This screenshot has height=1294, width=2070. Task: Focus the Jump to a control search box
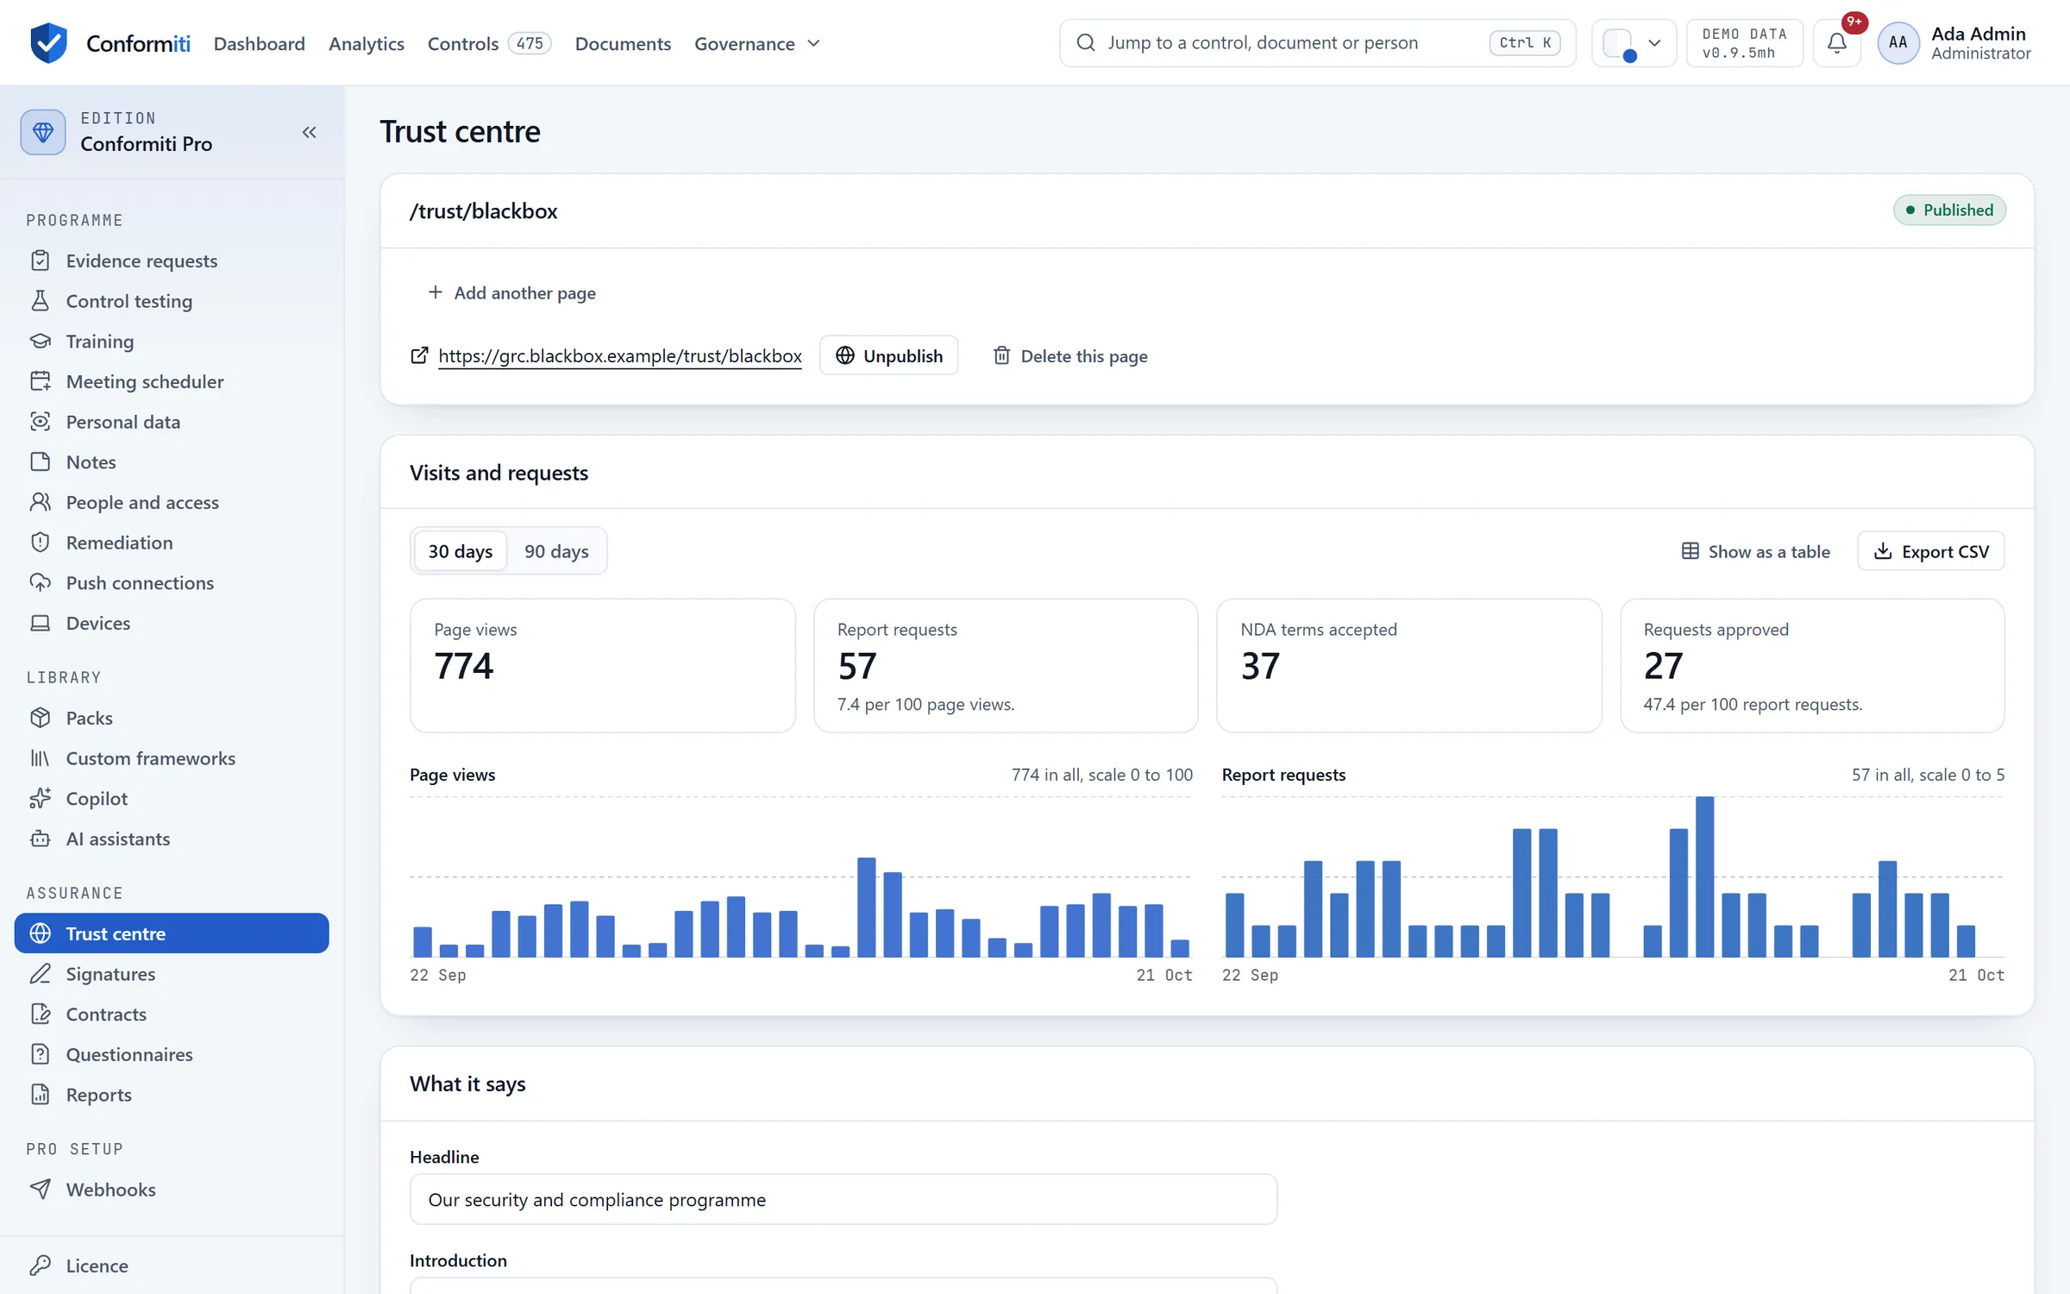click(x=1317, y=43)
